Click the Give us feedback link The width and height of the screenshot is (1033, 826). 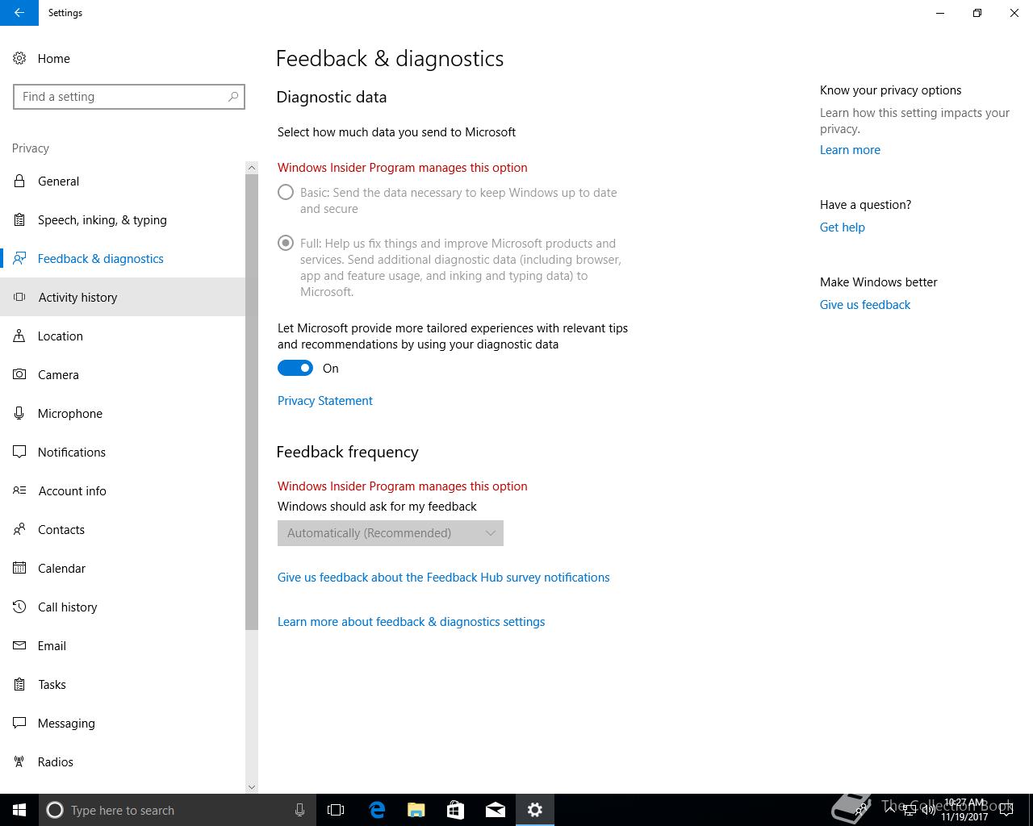click(x=865, y=305)
